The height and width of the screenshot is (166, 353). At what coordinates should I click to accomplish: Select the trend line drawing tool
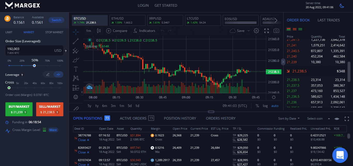click(76, 41)
